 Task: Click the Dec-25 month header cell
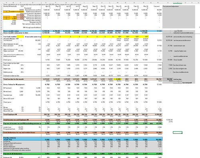pyautogui.click(x=119, y=6)
